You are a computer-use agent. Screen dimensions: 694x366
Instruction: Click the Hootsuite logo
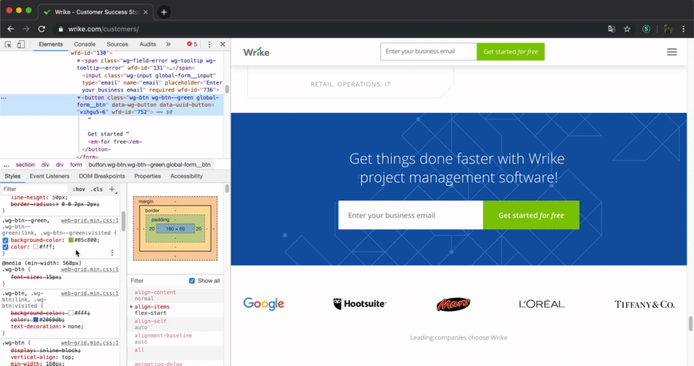pyautogui.click(x=359, y=304)
